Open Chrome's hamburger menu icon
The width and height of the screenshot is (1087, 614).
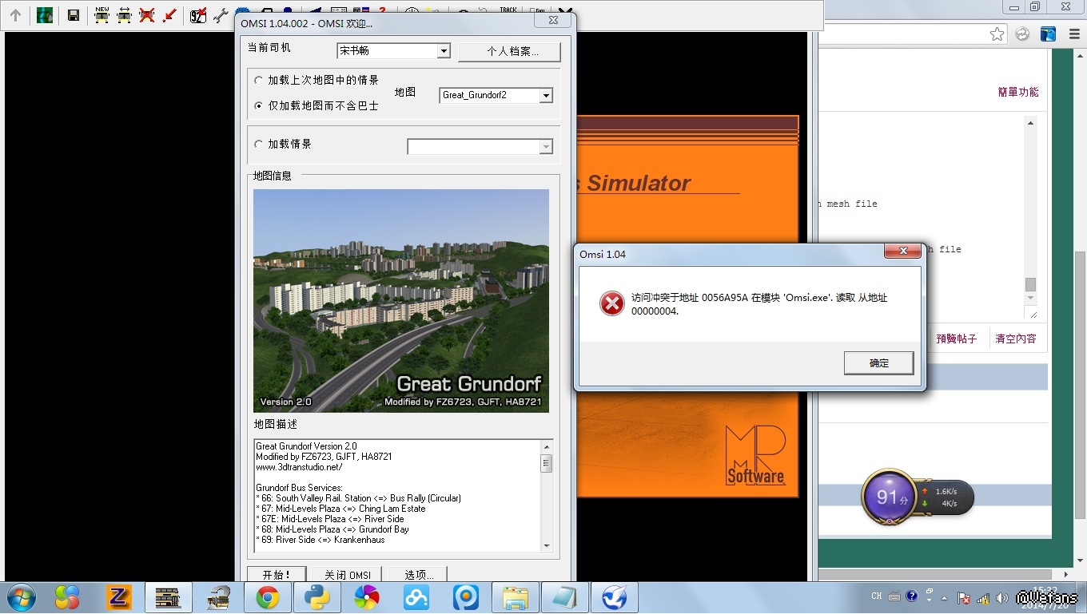(x=1070, y=34)
